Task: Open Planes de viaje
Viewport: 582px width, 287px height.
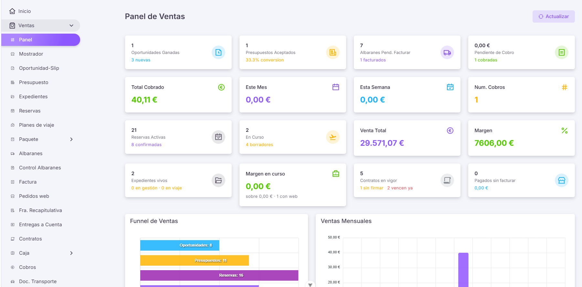Action: click(41, 125)
